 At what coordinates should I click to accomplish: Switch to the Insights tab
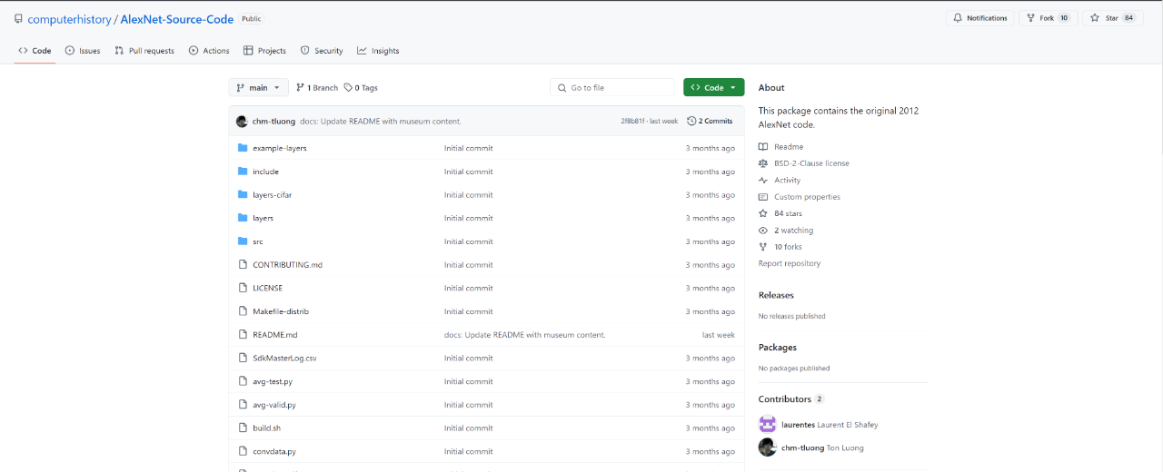378,51
